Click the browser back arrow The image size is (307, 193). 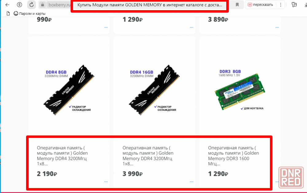point(7,5)
